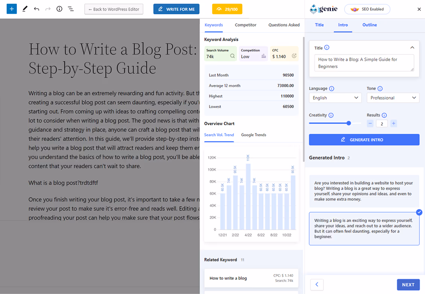The image size is (425, 294).
Task: Deselect the checked second generated intro
Action: point(419,212)
